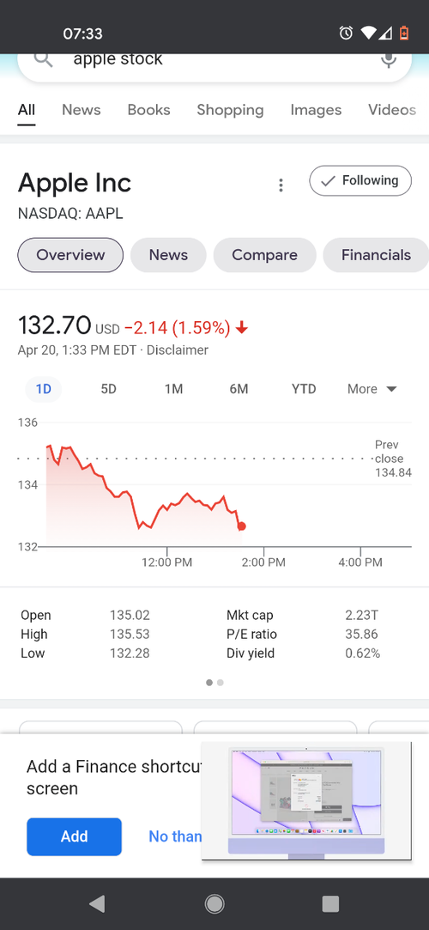This screenshot has height=930, width=429.
Task: Tap the microphone voice search icon
Action: tap(389, 60)
